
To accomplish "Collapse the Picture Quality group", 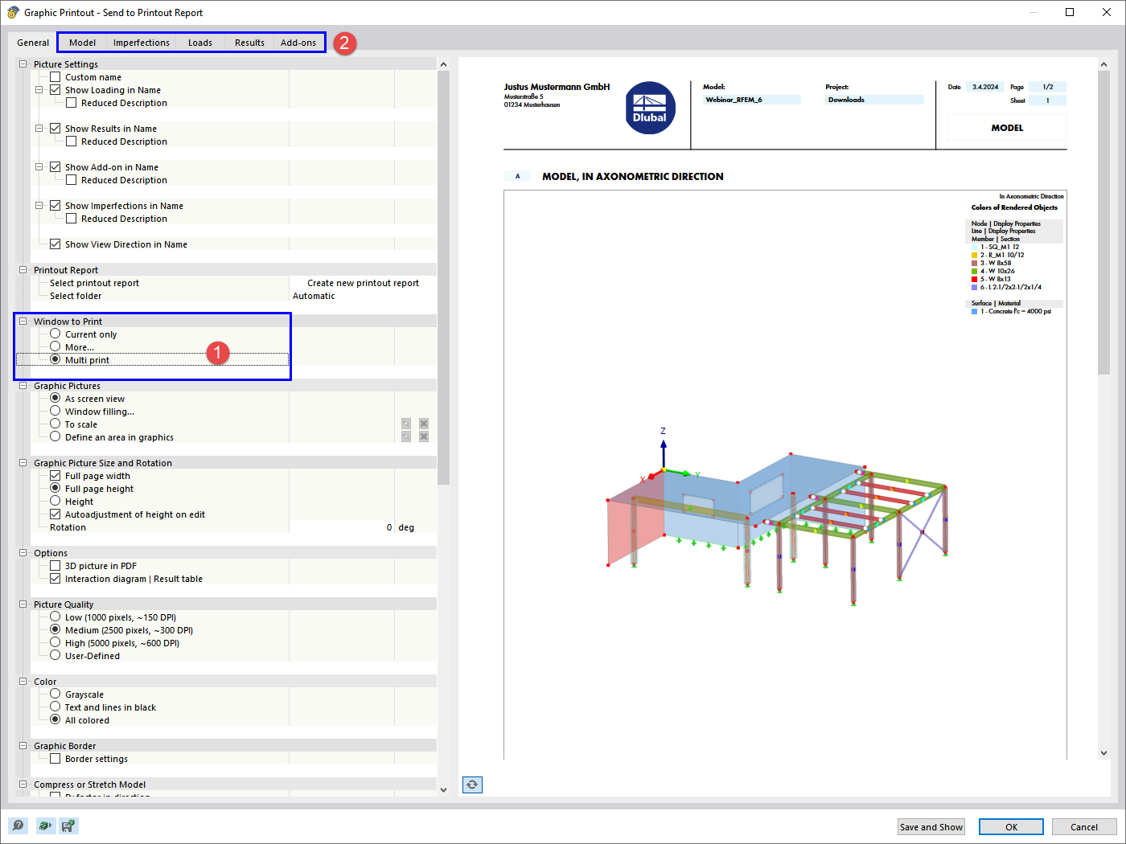I will [23, 604].
